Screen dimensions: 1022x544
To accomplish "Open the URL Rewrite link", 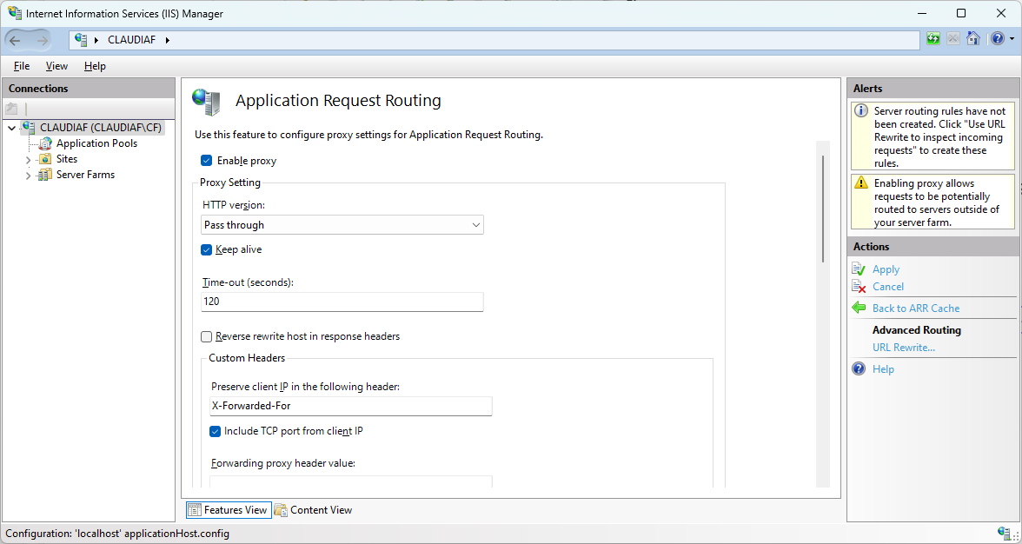I will tap(904, 348).
